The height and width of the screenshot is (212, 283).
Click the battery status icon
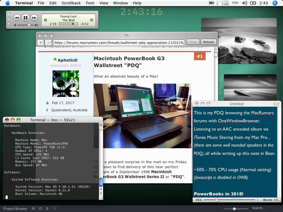pos(253,3)
